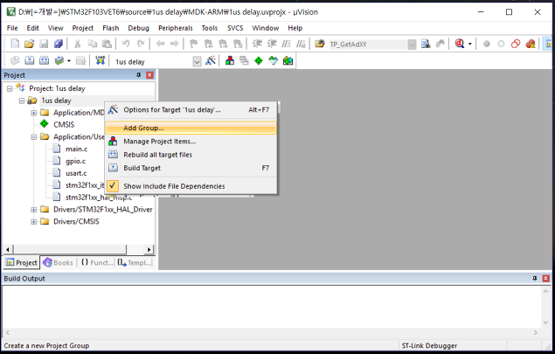Click Project panel horizontal scrollbar left arrow
Viewport: 555px width, 354px height.
click(8, 250)
